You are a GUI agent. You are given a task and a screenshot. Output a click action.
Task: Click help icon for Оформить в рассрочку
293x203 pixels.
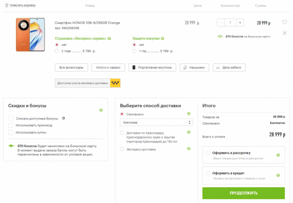coord(278,155)
